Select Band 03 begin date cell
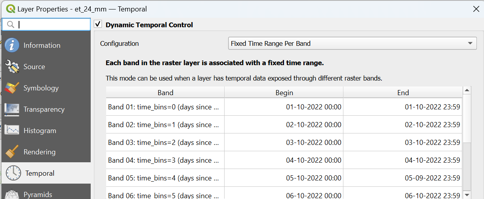The width and height of the screenshot is (484, 199). coord(284,143)
